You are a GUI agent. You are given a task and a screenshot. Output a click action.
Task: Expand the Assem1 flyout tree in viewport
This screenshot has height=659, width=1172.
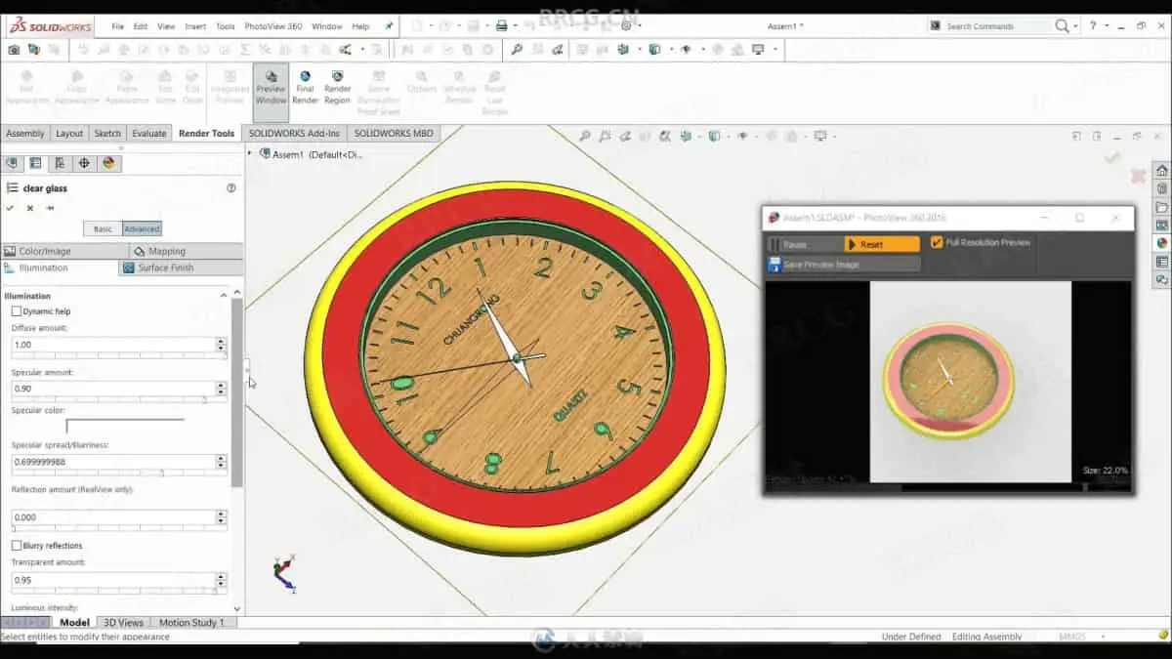click(x=250, y=154)
